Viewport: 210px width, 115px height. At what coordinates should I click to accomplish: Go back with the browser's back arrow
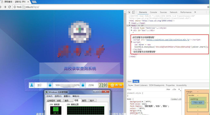(1, 7)
